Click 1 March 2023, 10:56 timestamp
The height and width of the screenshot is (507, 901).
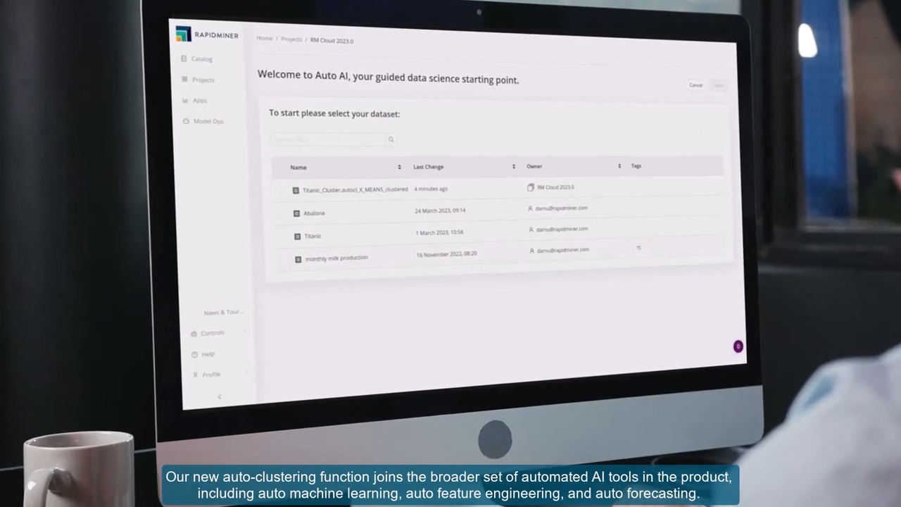pos(439,232)
